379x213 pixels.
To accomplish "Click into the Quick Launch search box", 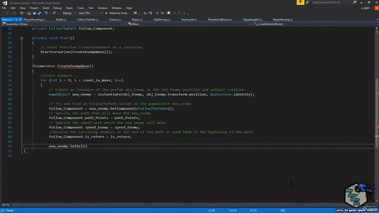I will tap(332, 2).
